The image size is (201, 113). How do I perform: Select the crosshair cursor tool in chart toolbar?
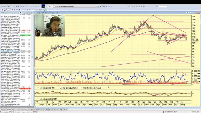pos(12,10)
